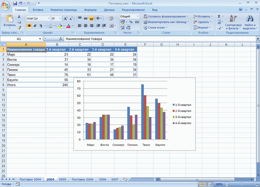Switch to Рецензирование tab

[x=133, y=10]
